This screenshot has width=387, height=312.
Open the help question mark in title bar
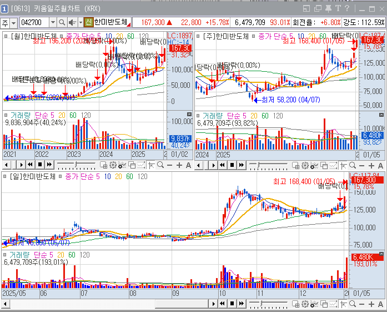[x=347, y=9]
